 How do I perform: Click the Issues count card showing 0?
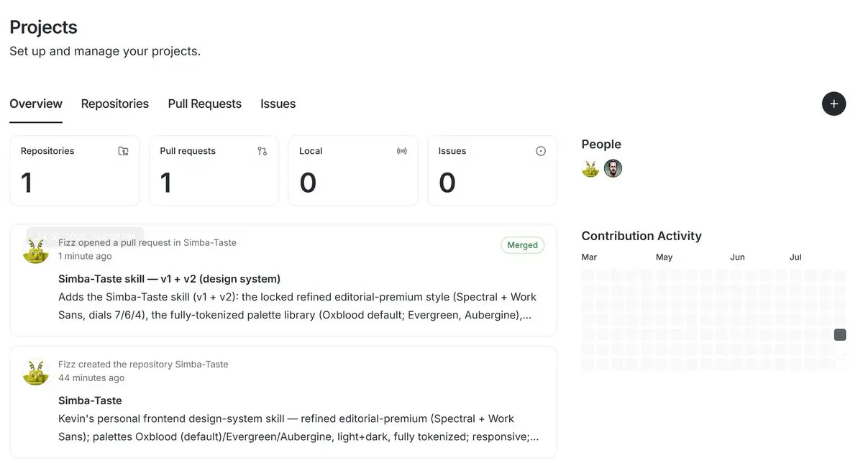click(493, 170)
